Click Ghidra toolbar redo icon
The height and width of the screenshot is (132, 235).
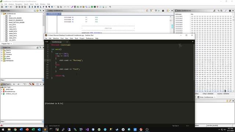[68, 7]
